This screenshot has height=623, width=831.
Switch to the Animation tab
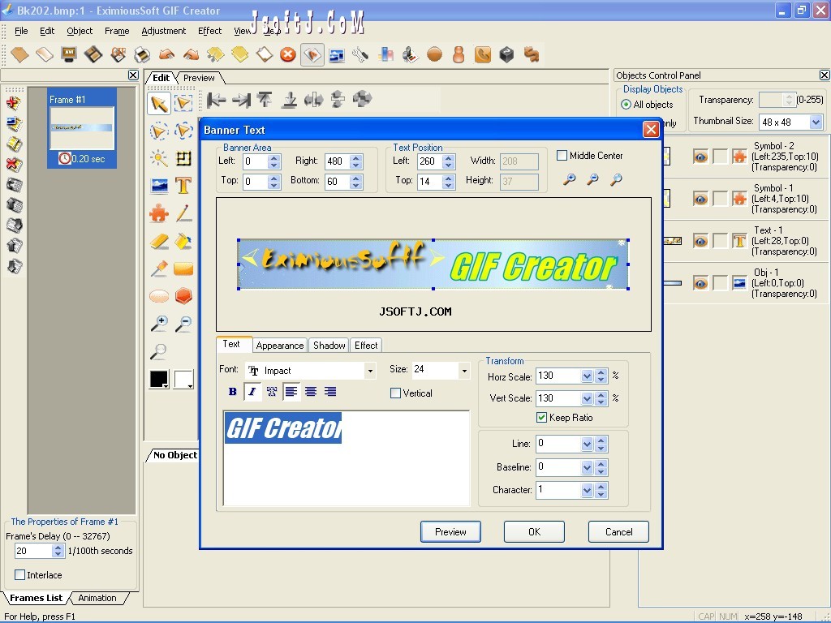97,598
